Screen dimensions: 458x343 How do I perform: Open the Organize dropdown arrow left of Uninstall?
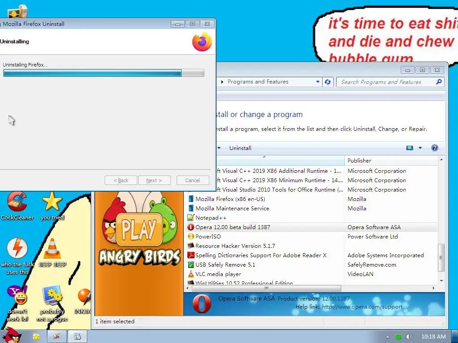pyautogui.click(x=219, y=148)
